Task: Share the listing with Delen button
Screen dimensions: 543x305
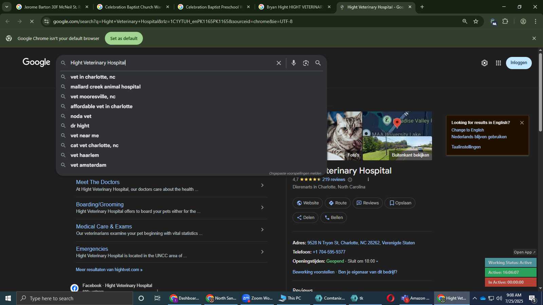Action: 305,218
